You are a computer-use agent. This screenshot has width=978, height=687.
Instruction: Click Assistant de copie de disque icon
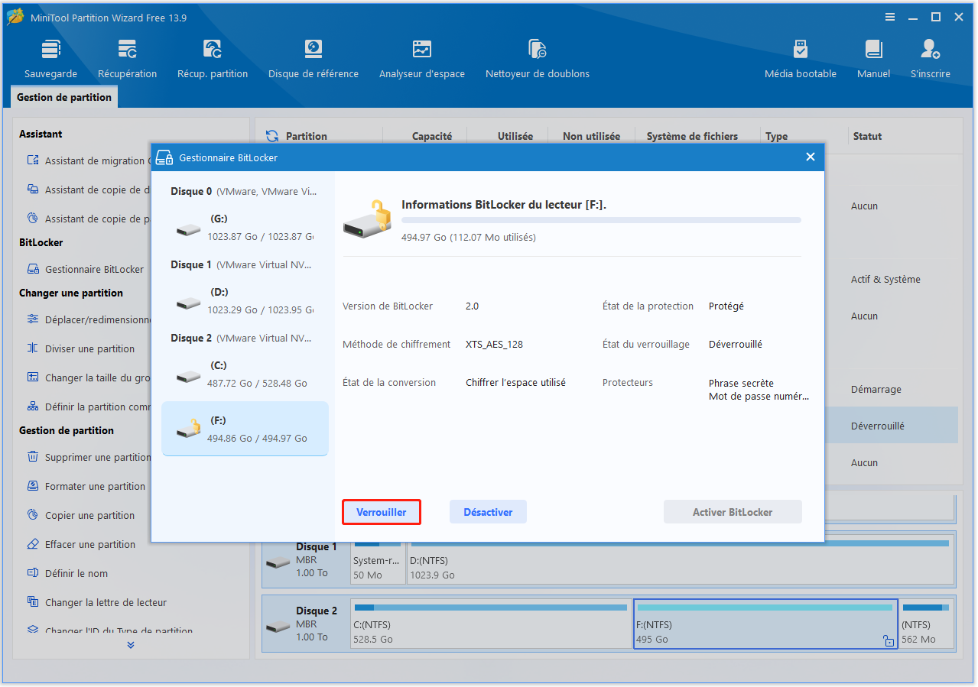point(33,190)
